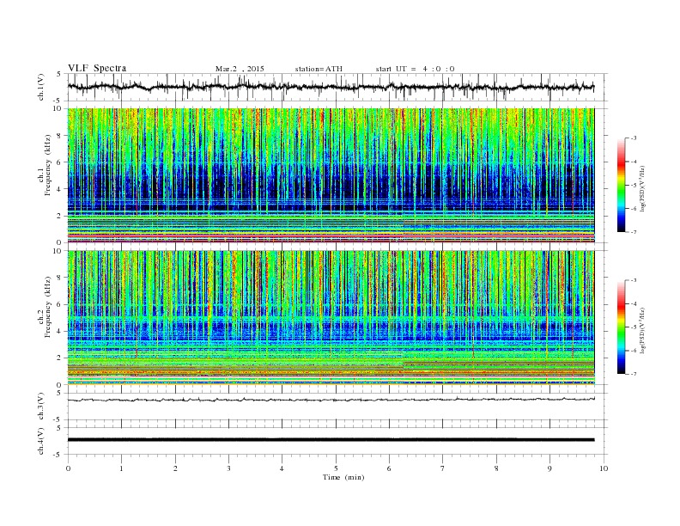Click time axis tick label "7"
This screenshot has height=526, width=680.
[443, 468]
